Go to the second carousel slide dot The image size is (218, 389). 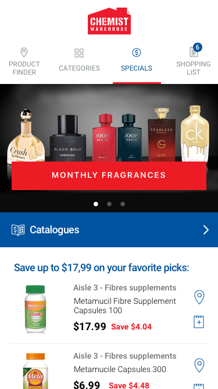[109, 204]
